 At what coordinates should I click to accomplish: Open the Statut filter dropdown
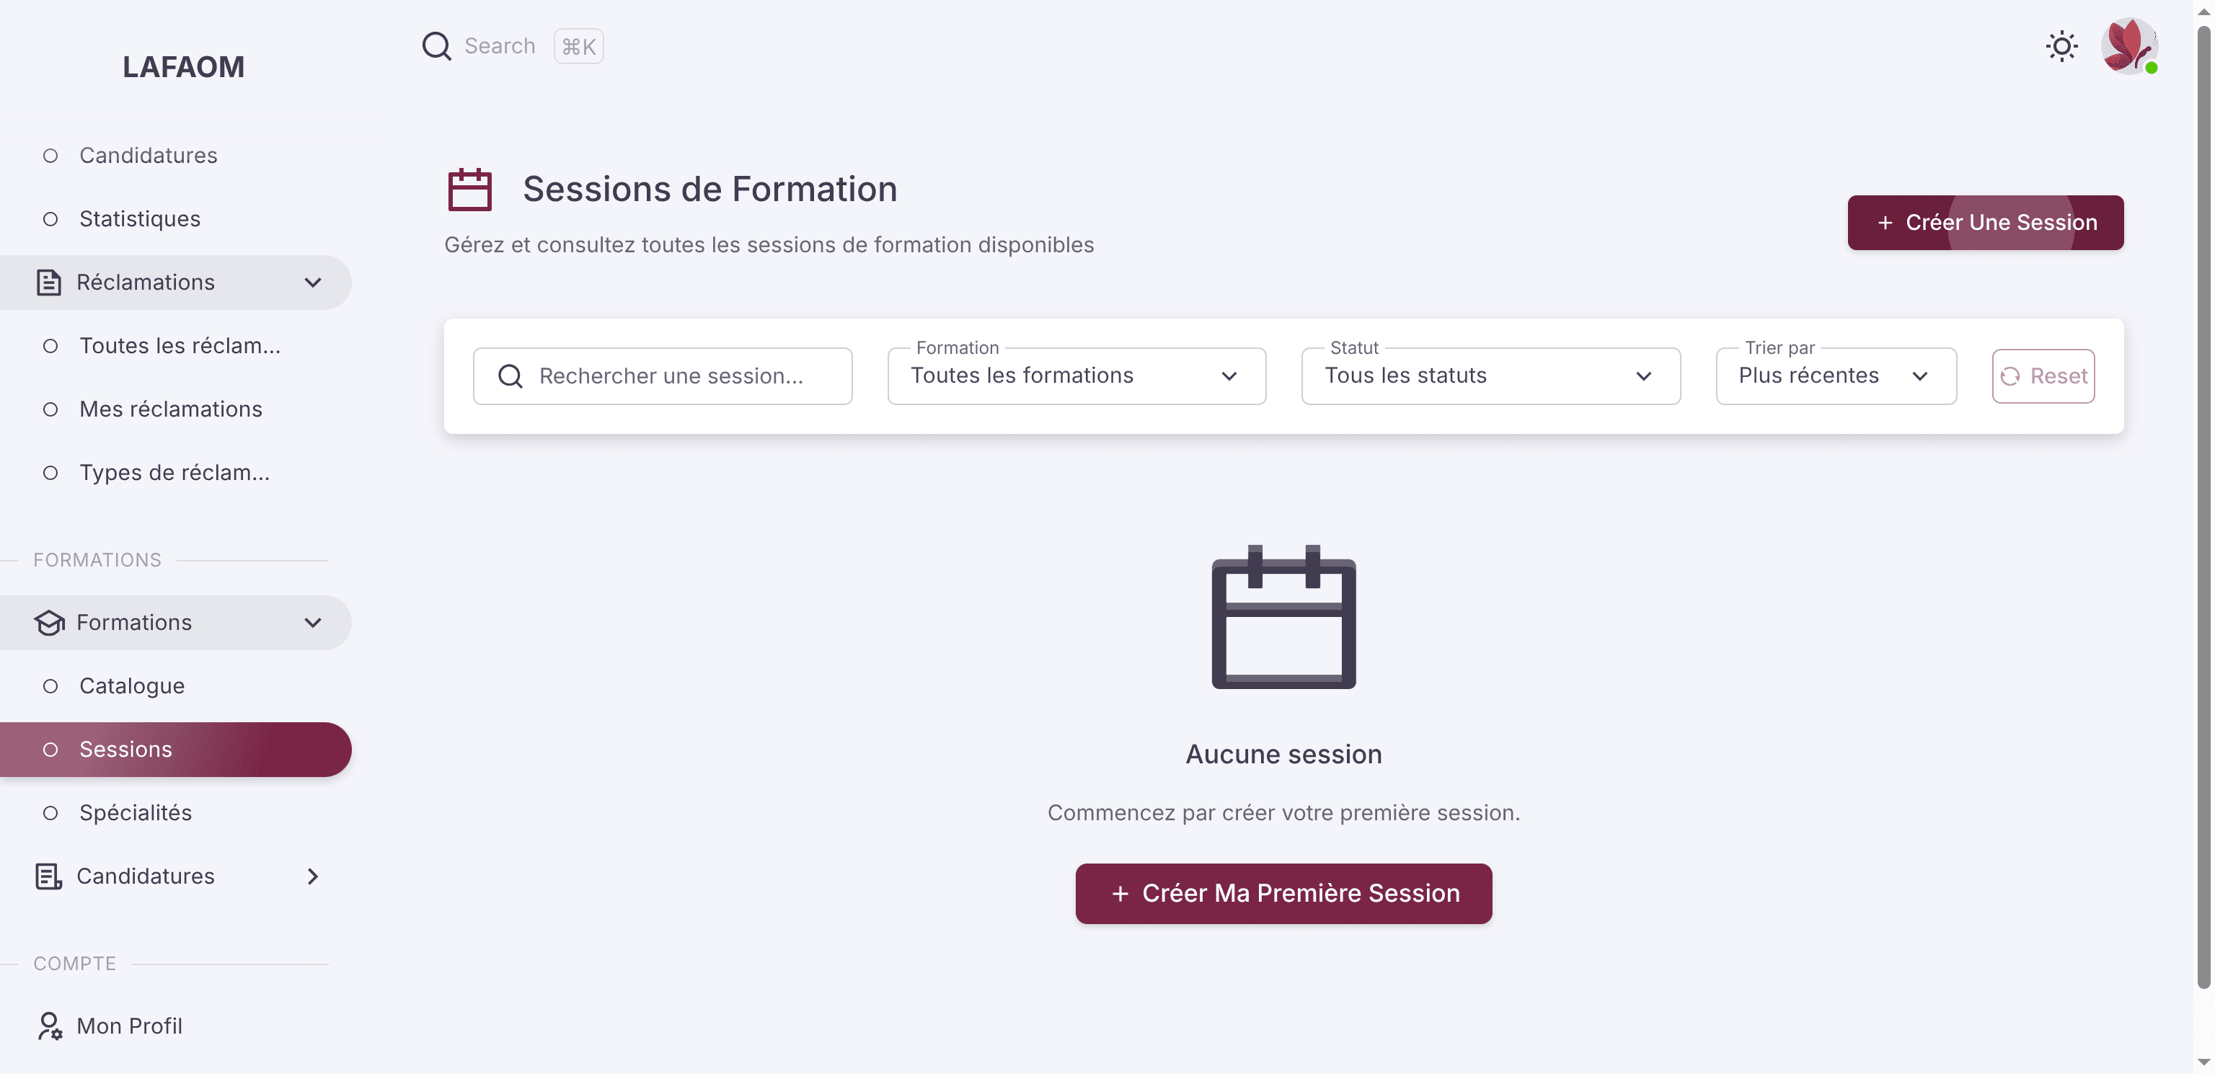1490,376
